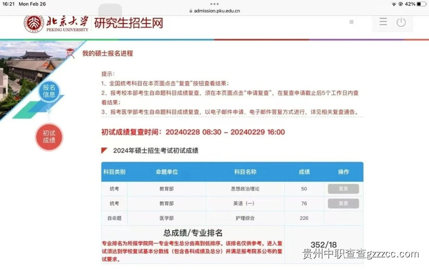Click the graduate cap icon beside 我的硕士报名进程
The width and height of the screenshot is (429, 270).
[70, 53]
